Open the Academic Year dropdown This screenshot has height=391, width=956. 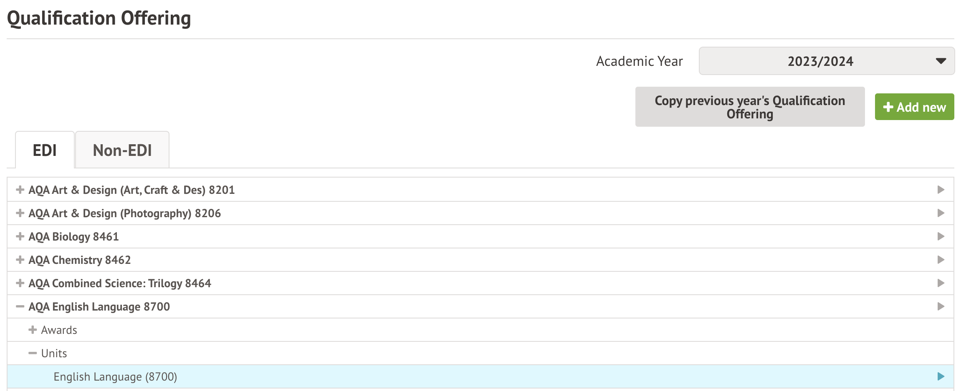(x=826, y=61)
